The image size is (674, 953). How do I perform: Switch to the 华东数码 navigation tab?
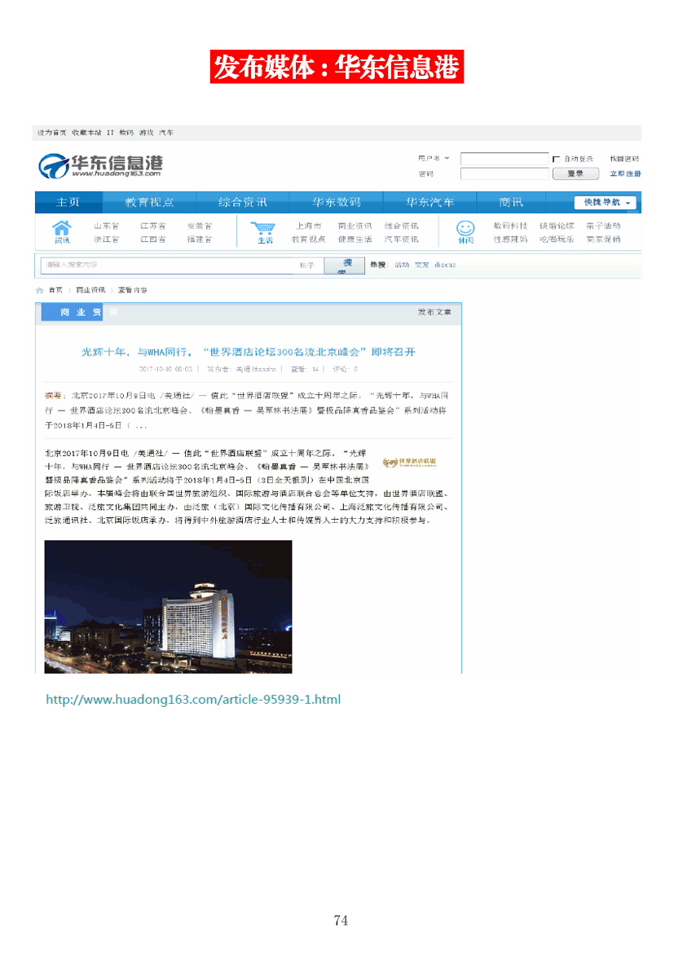pyautogui.click(x=337, y=202)
